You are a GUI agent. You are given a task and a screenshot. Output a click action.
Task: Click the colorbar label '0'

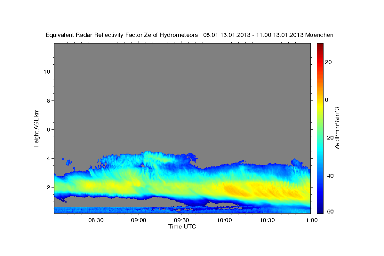(x=327, y=100)
